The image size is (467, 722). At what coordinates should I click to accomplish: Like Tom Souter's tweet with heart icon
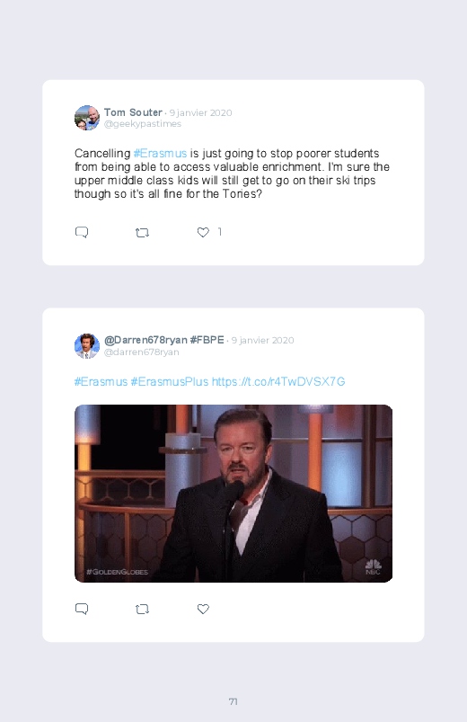point(203,233)
